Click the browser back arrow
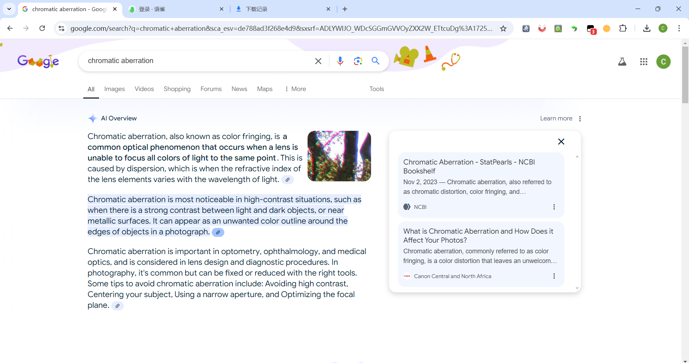The image size is (689, 363). (10, 28)
